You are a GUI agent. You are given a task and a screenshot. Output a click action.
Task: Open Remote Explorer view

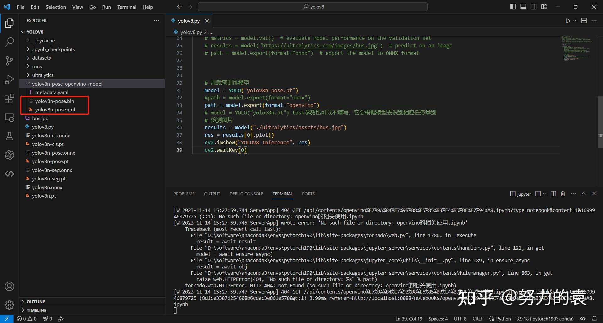[9, 118]
